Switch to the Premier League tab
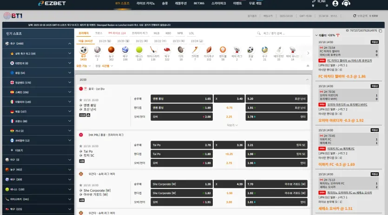The height and width of the screenshot is (215, 388). pos(139,33)
